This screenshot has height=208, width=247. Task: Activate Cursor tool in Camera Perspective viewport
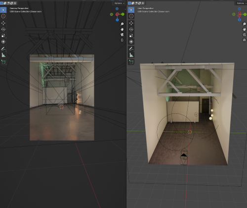coord(3,16)
